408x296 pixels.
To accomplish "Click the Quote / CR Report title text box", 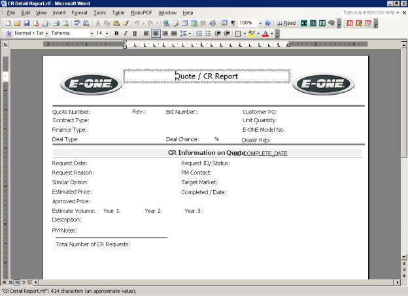I will (207, 76).
